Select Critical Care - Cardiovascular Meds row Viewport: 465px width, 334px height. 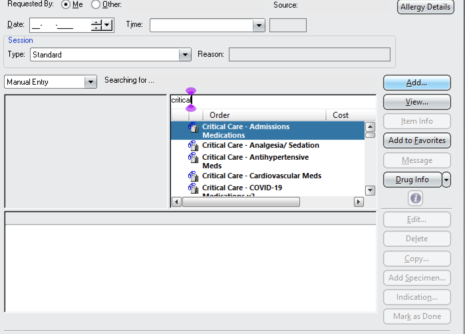pos(268,176)
